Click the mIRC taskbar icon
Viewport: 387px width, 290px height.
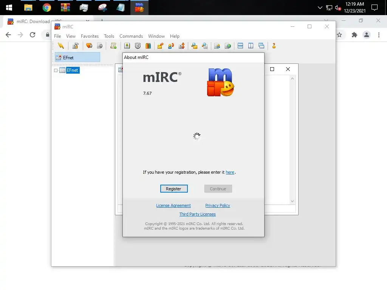point(139,8)
